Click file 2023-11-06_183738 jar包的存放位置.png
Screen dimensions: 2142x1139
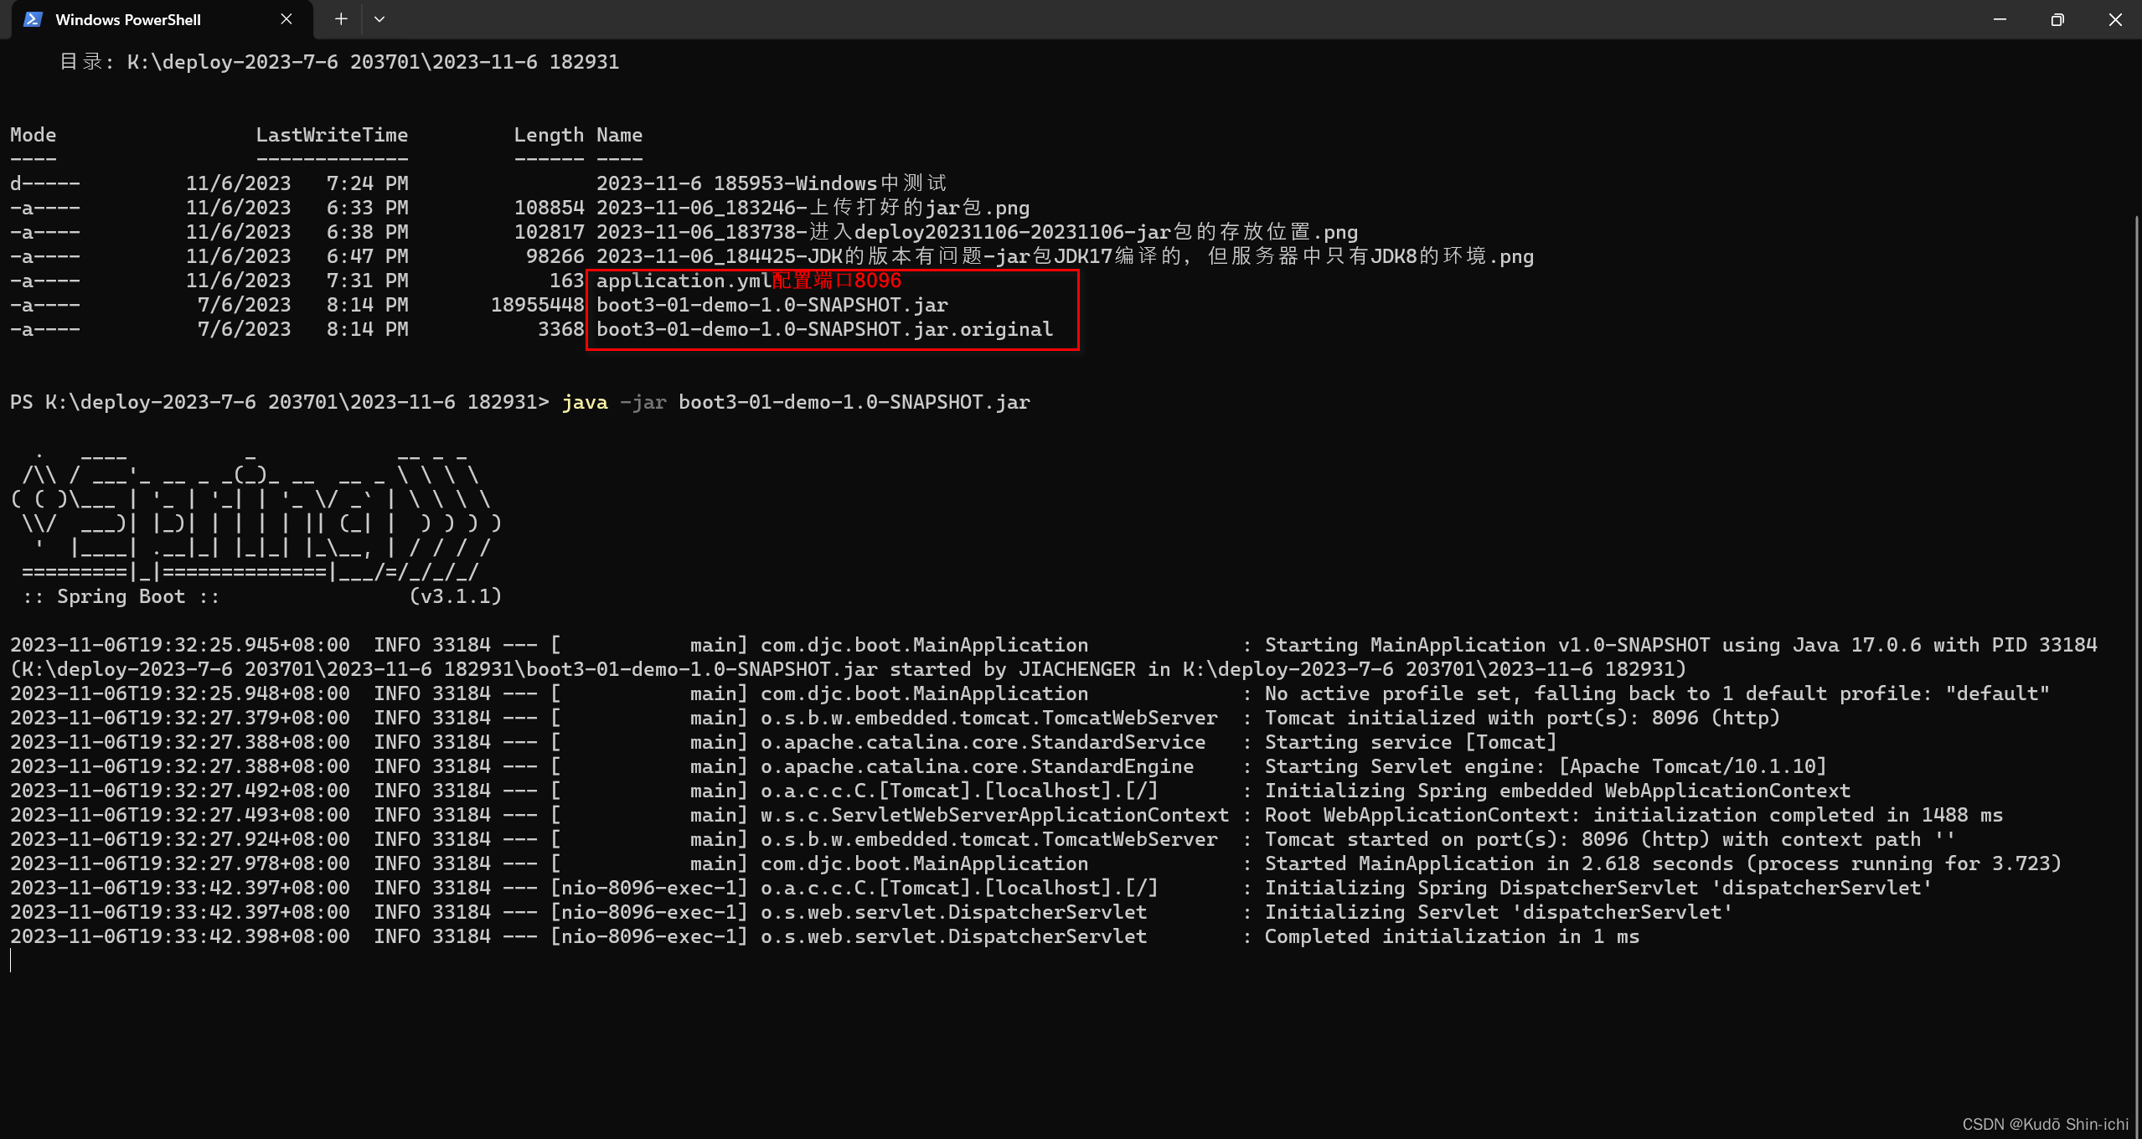click(977, 232)
